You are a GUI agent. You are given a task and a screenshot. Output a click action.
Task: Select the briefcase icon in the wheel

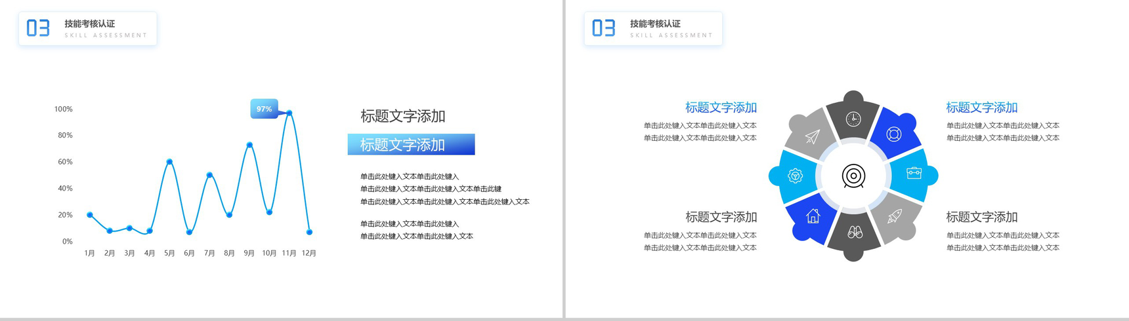[914, 173]
